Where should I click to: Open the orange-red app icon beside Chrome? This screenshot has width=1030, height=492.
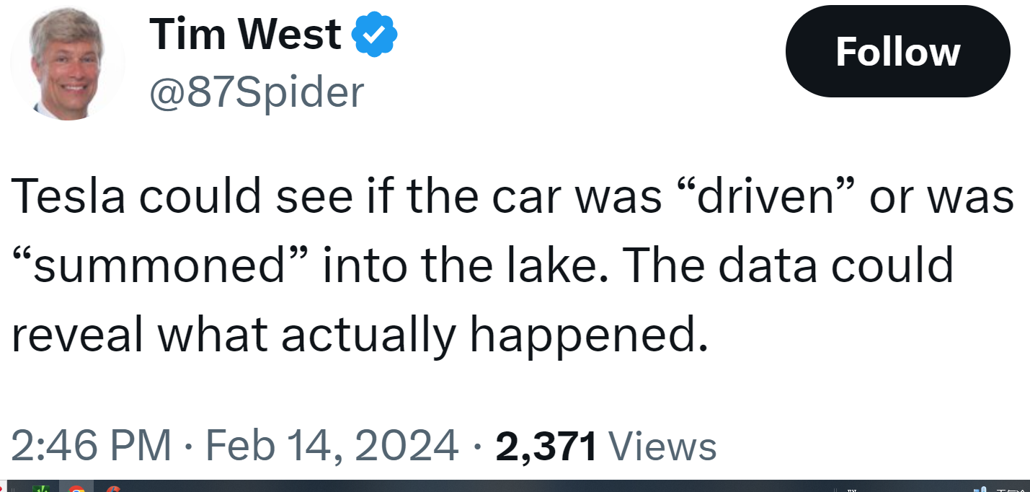pos(112,488)
